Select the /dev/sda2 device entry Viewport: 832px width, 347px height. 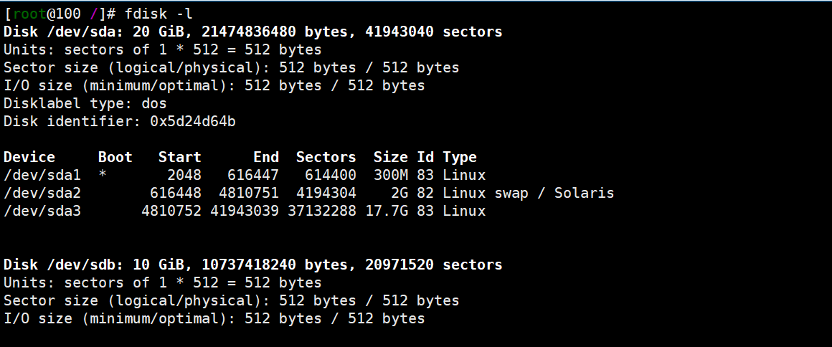42,193
